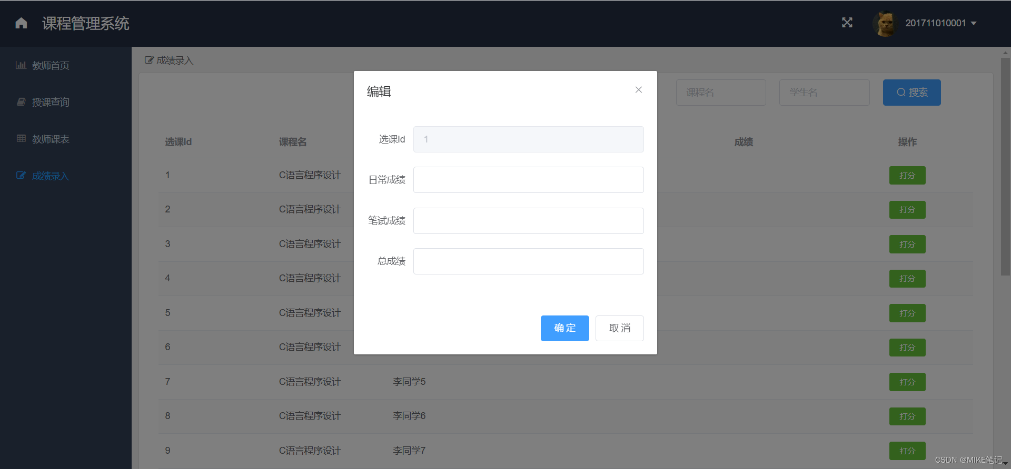Click the home icon in header

(x=21, y=23)
